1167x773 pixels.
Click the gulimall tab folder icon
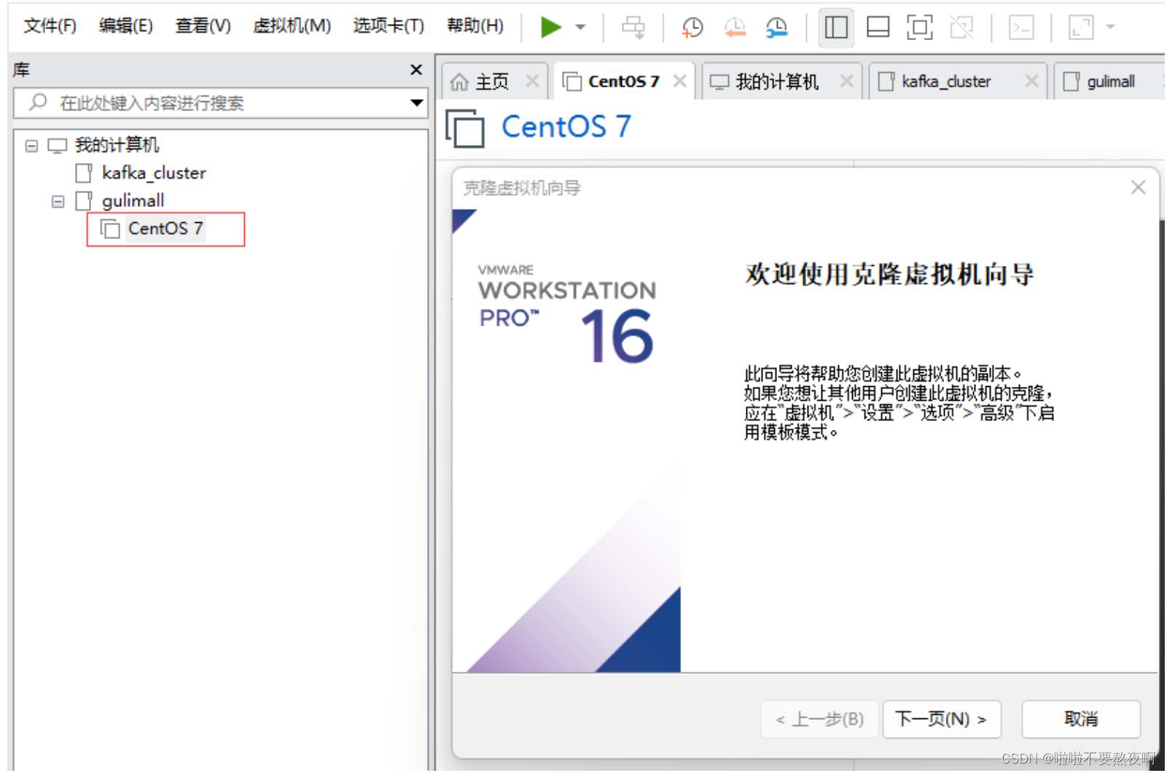point(1071,82)
